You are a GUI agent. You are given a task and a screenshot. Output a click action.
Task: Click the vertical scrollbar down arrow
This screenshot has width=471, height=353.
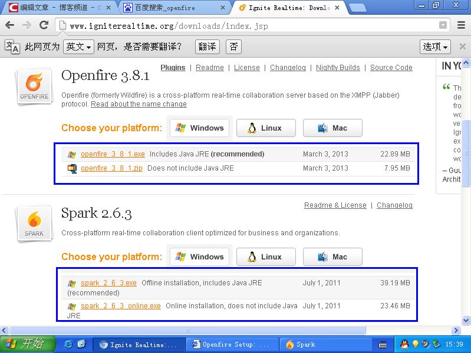click(x=466, y=320)
